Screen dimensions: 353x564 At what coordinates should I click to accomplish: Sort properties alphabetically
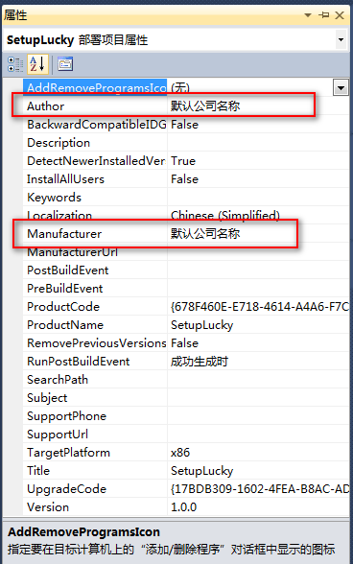pyautogui.click(x=37, y=64)
